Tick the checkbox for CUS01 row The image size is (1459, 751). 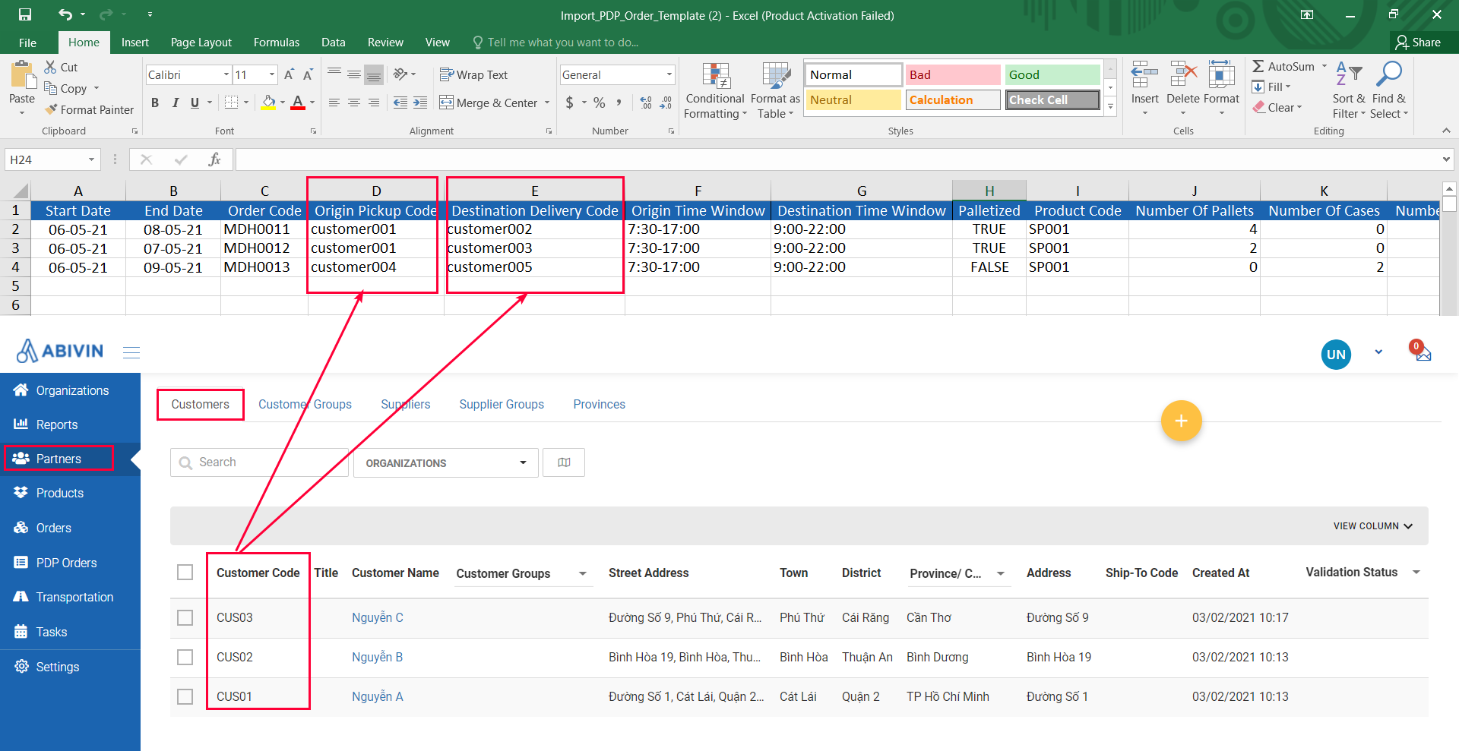click(x=185, y=696)
